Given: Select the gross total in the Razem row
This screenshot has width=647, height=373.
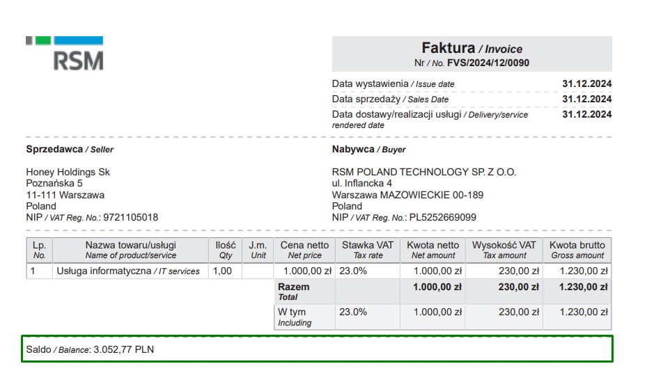Looking at the screenshot, I should [584, 287].
